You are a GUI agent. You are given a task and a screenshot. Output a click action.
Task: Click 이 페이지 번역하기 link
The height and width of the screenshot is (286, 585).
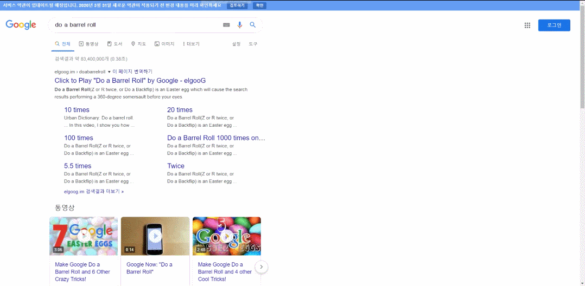point(132,71)
